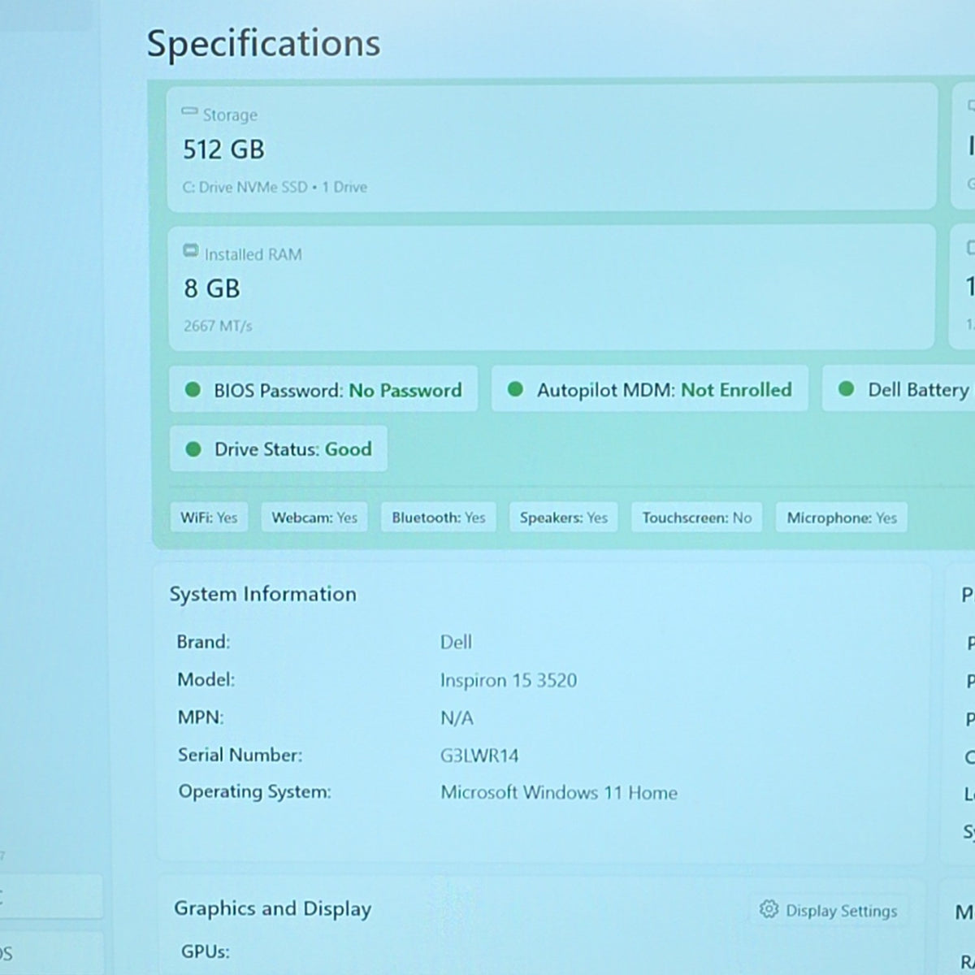Click the GPUs: label

tap(206, 951)
